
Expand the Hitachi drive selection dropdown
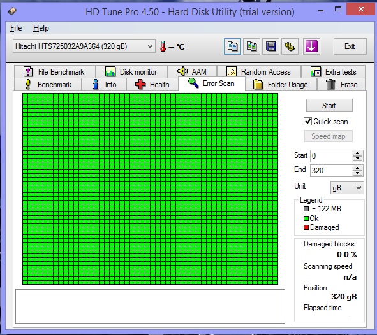pyautogui.click(x=150, y=46)
